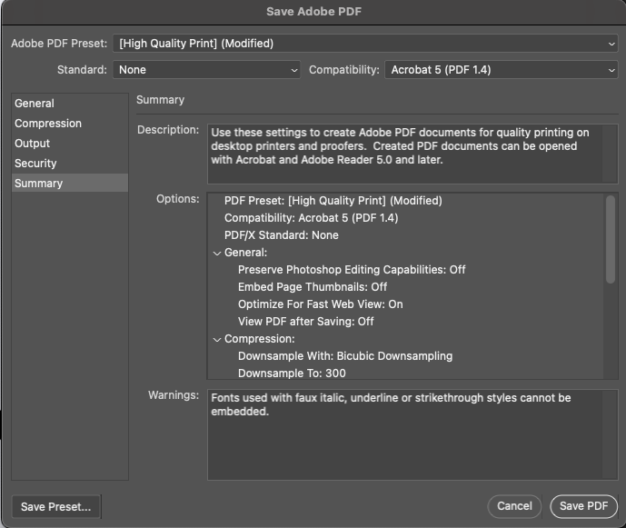Open the Adobe PDF Preset dropdown

[366, 43]
